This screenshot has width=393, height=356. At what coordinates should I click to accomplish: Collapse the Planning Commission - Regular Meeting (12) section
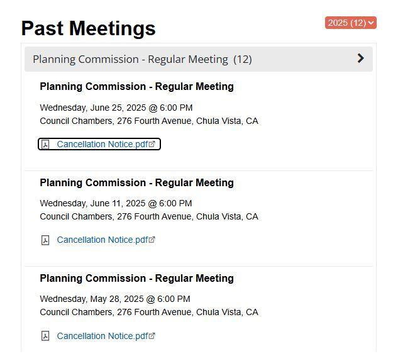(199, 59)
